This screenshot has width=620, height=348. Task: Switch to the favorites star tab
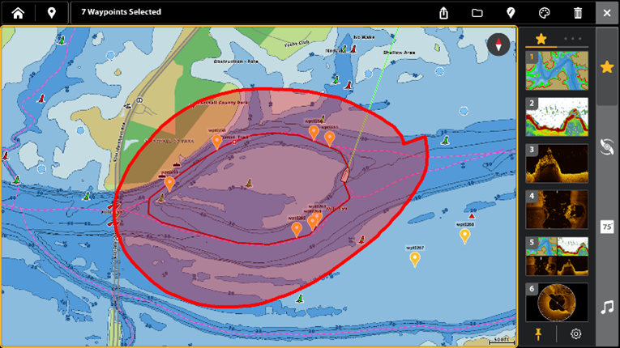[x=541, y=39]
